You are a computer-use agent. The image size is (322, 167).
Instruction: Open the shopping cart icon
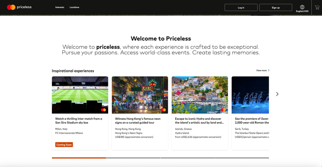click(x=317, y=7)
